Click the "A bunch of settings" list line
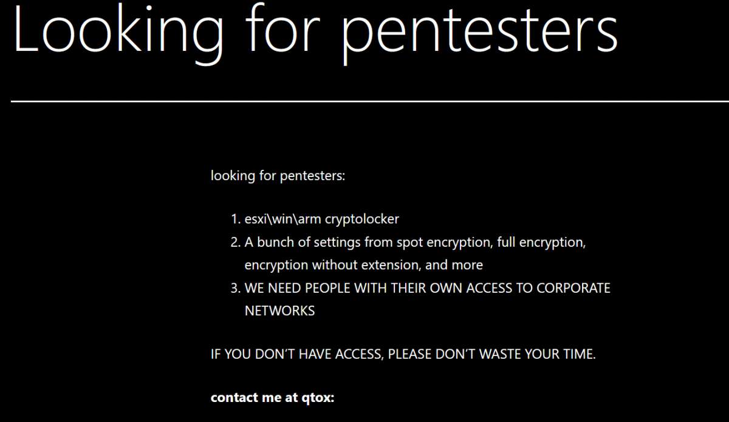 [415, 243]
